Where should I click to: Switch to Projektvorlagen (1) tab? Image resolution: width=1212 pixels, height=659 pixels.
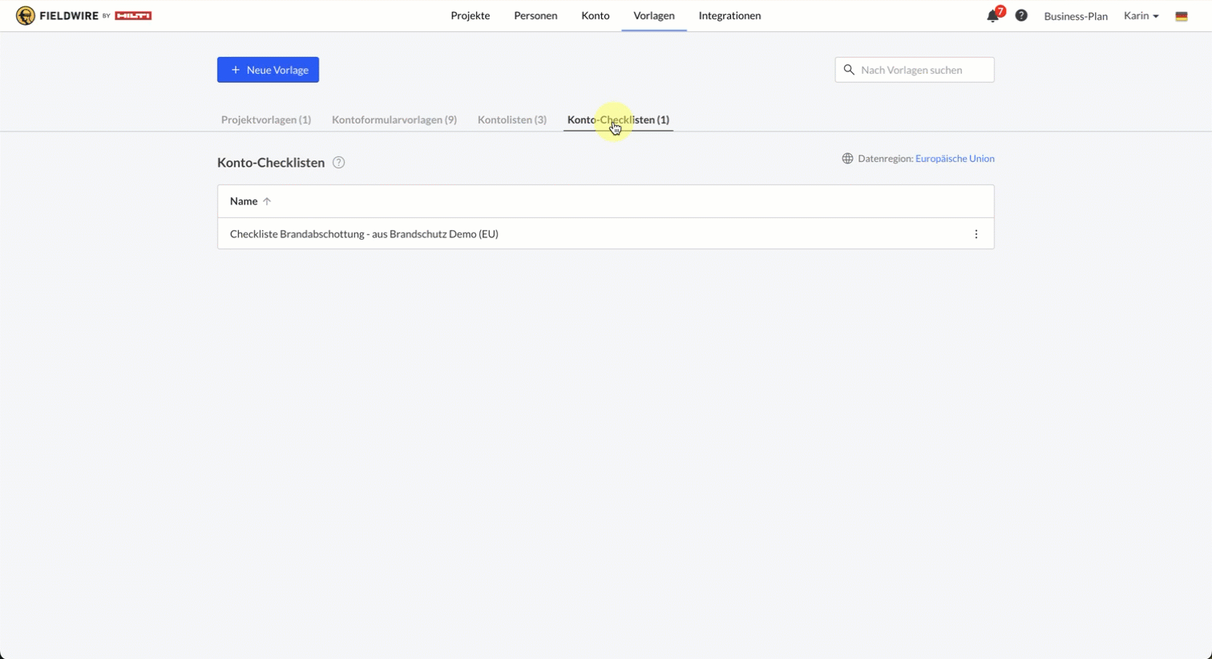point(266,119)
